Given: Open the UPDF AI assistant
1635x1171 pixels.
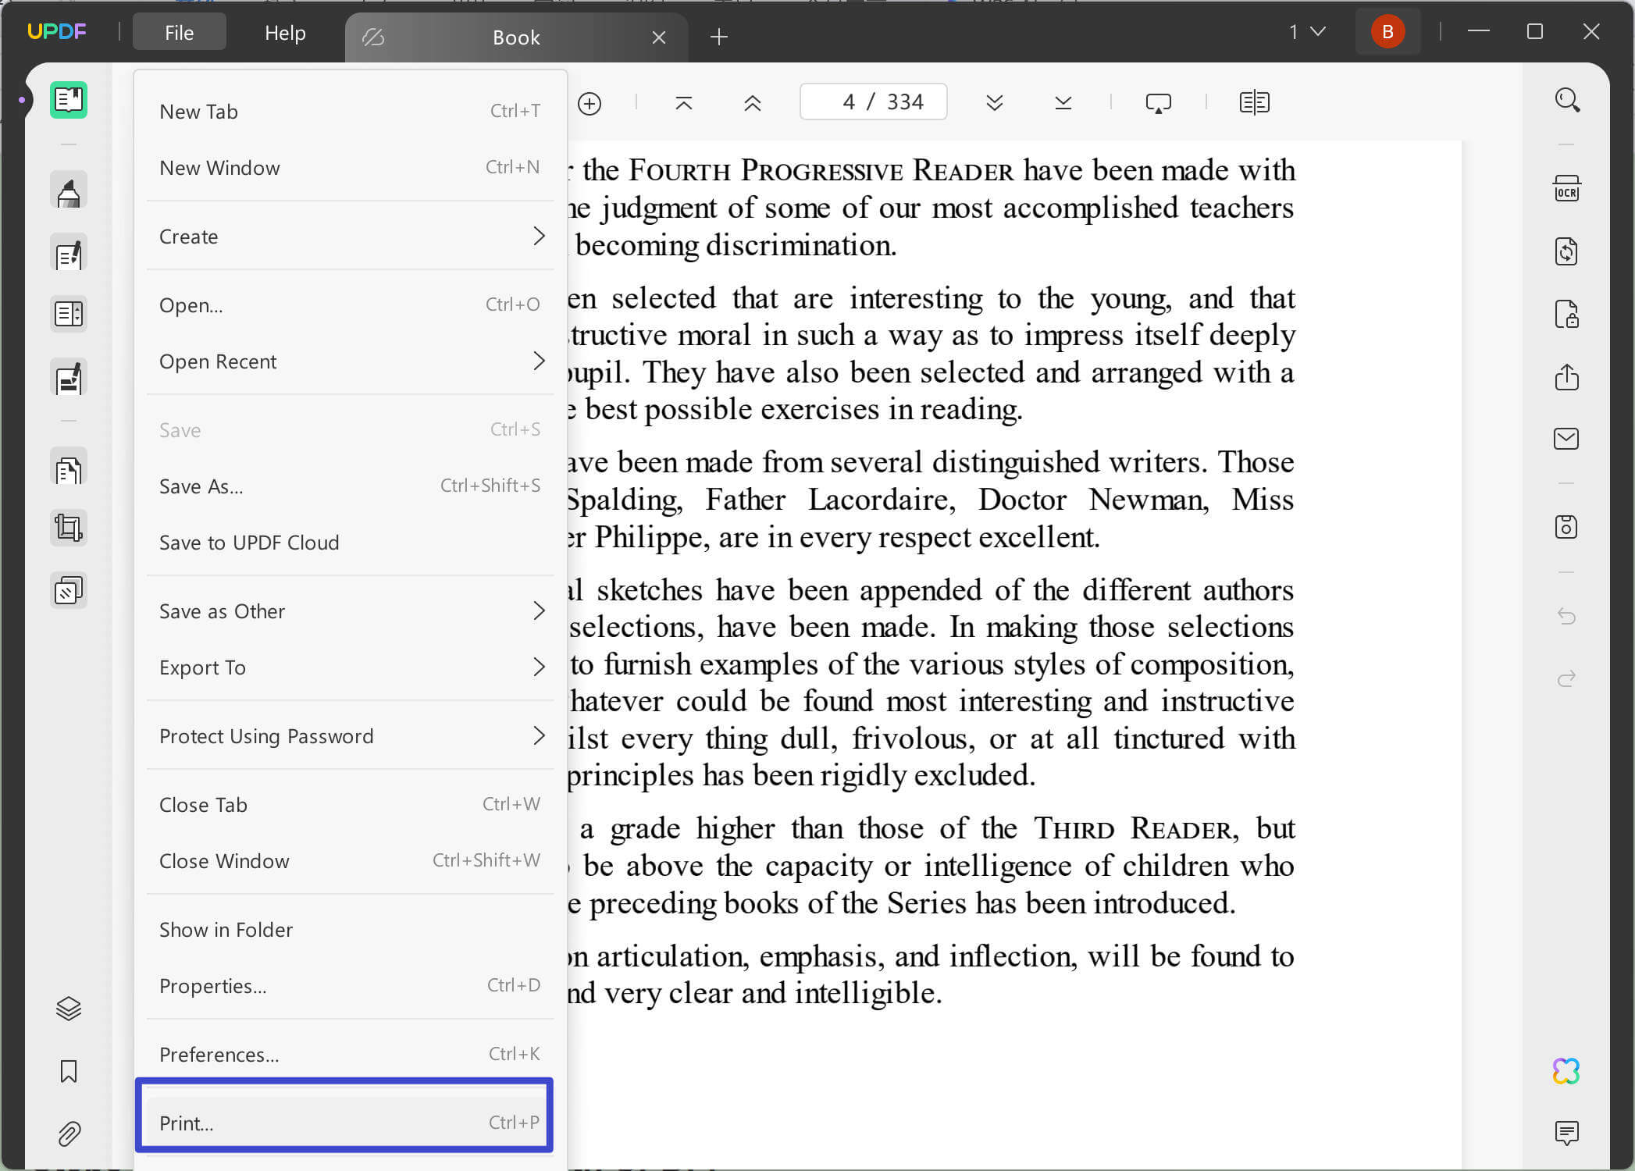Looking at the screenshot, I should click(x=1567, y=1071).
